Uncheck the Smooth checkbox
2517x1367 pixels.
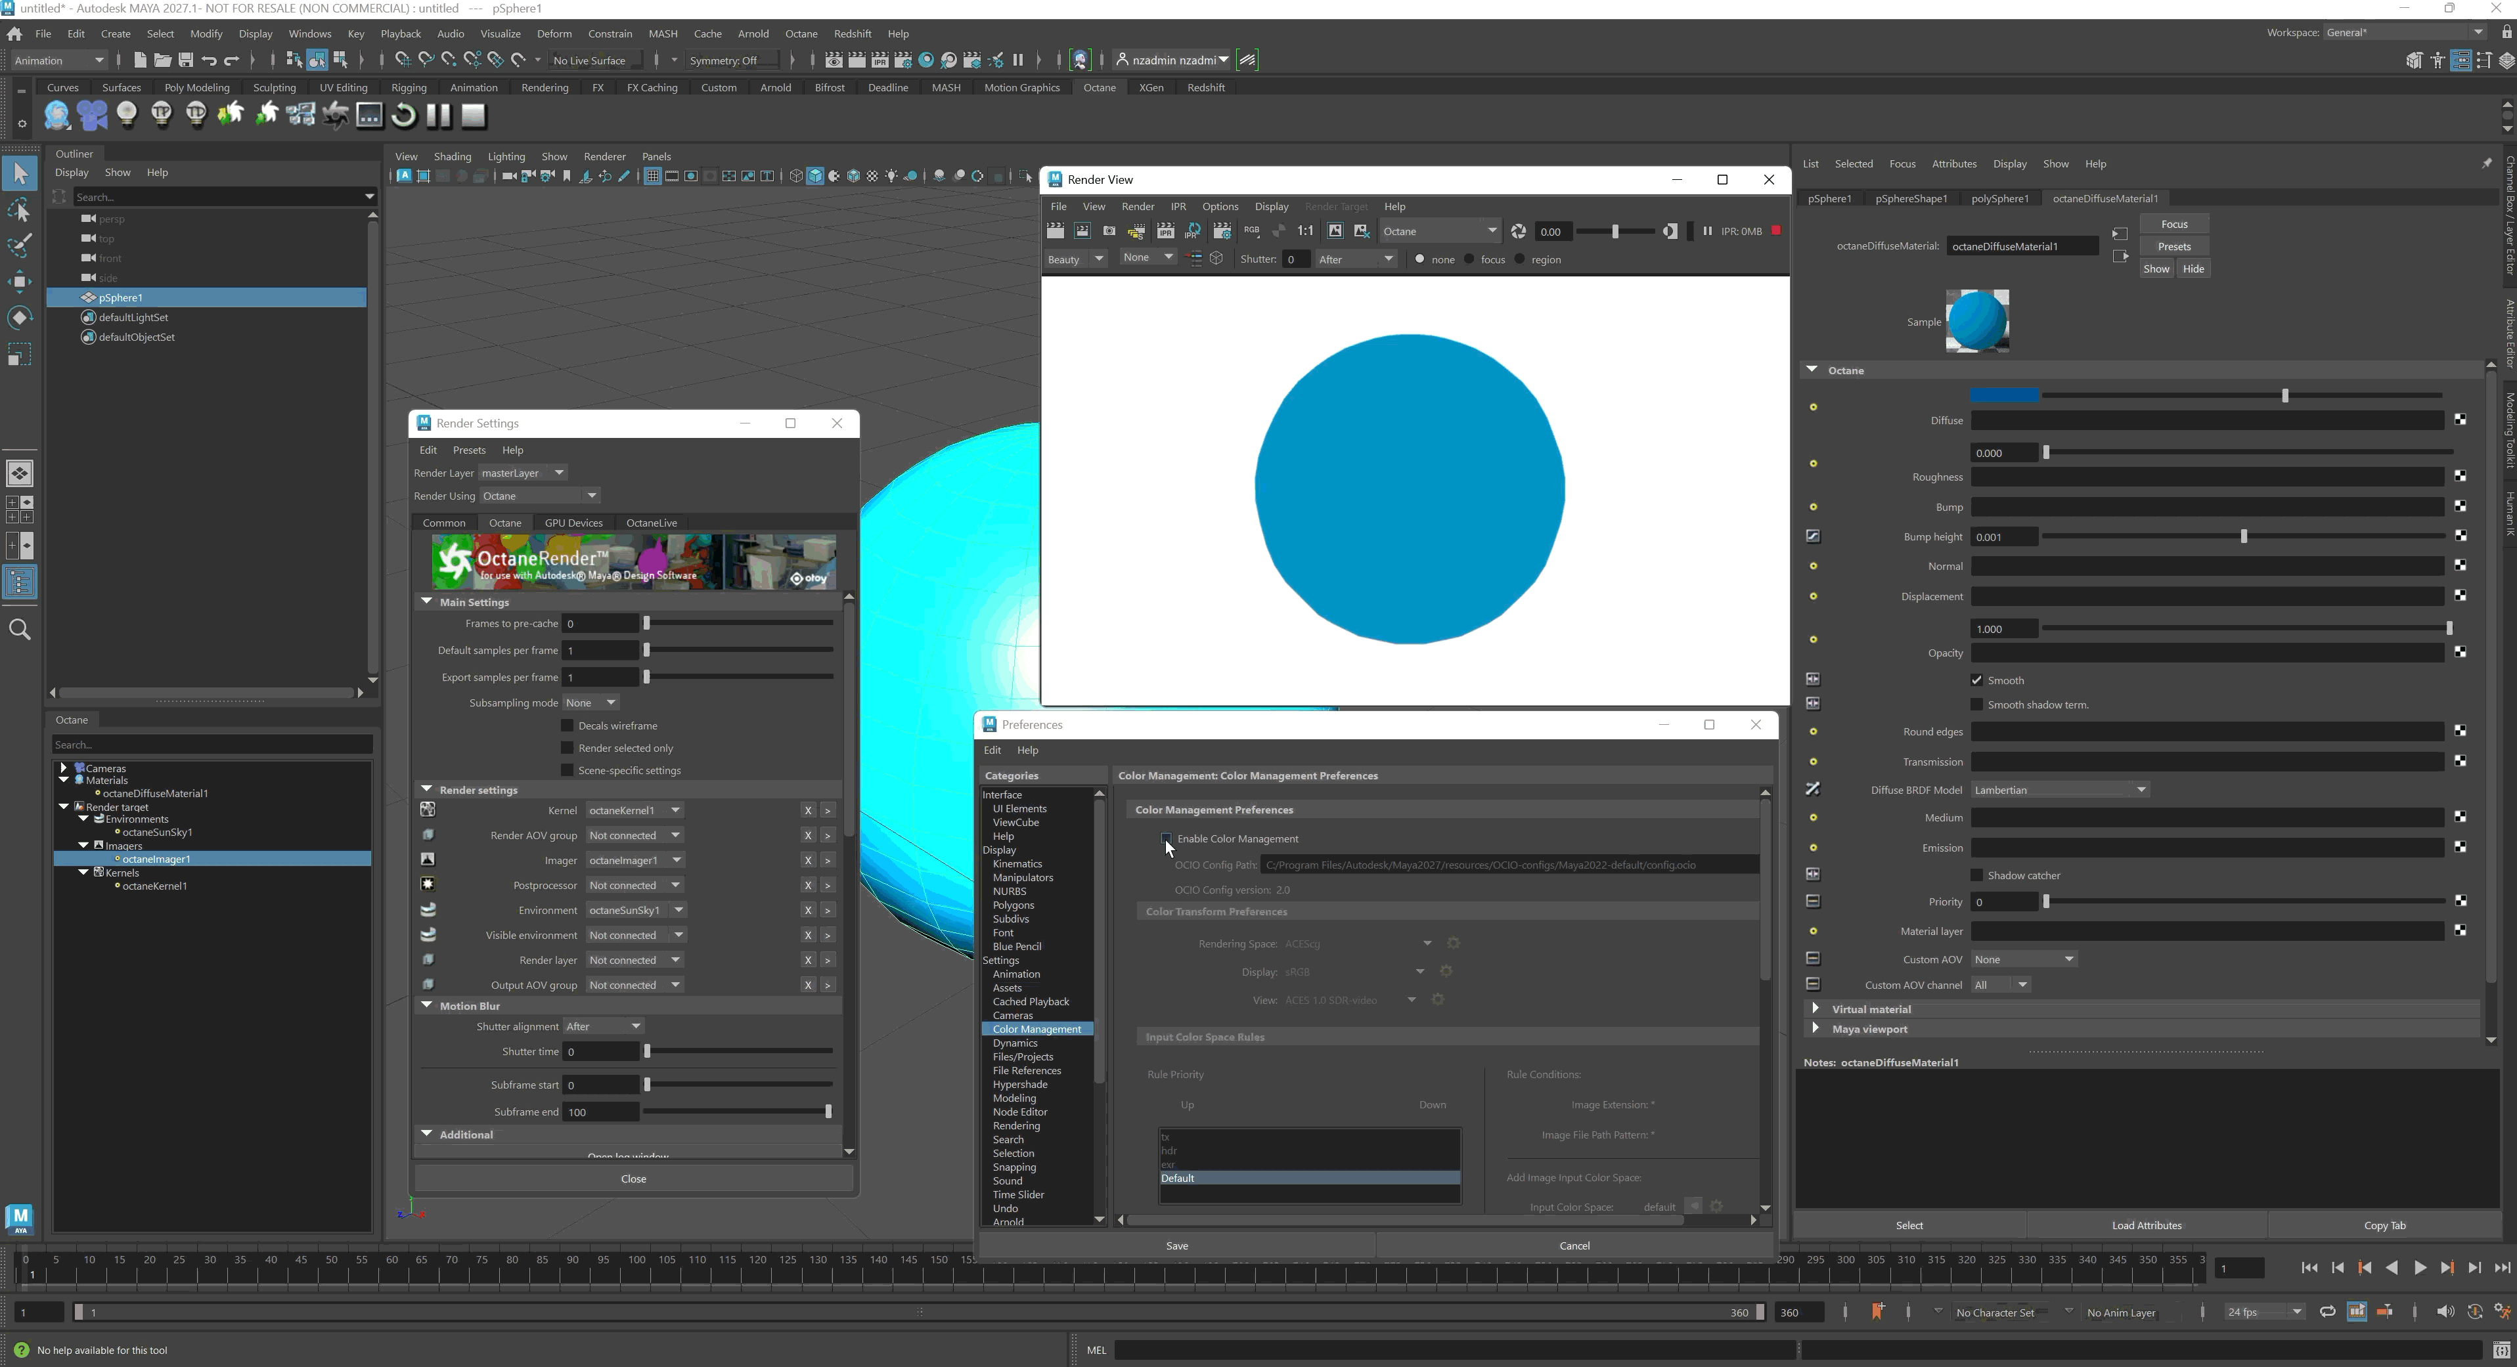tap(1976, 681)
